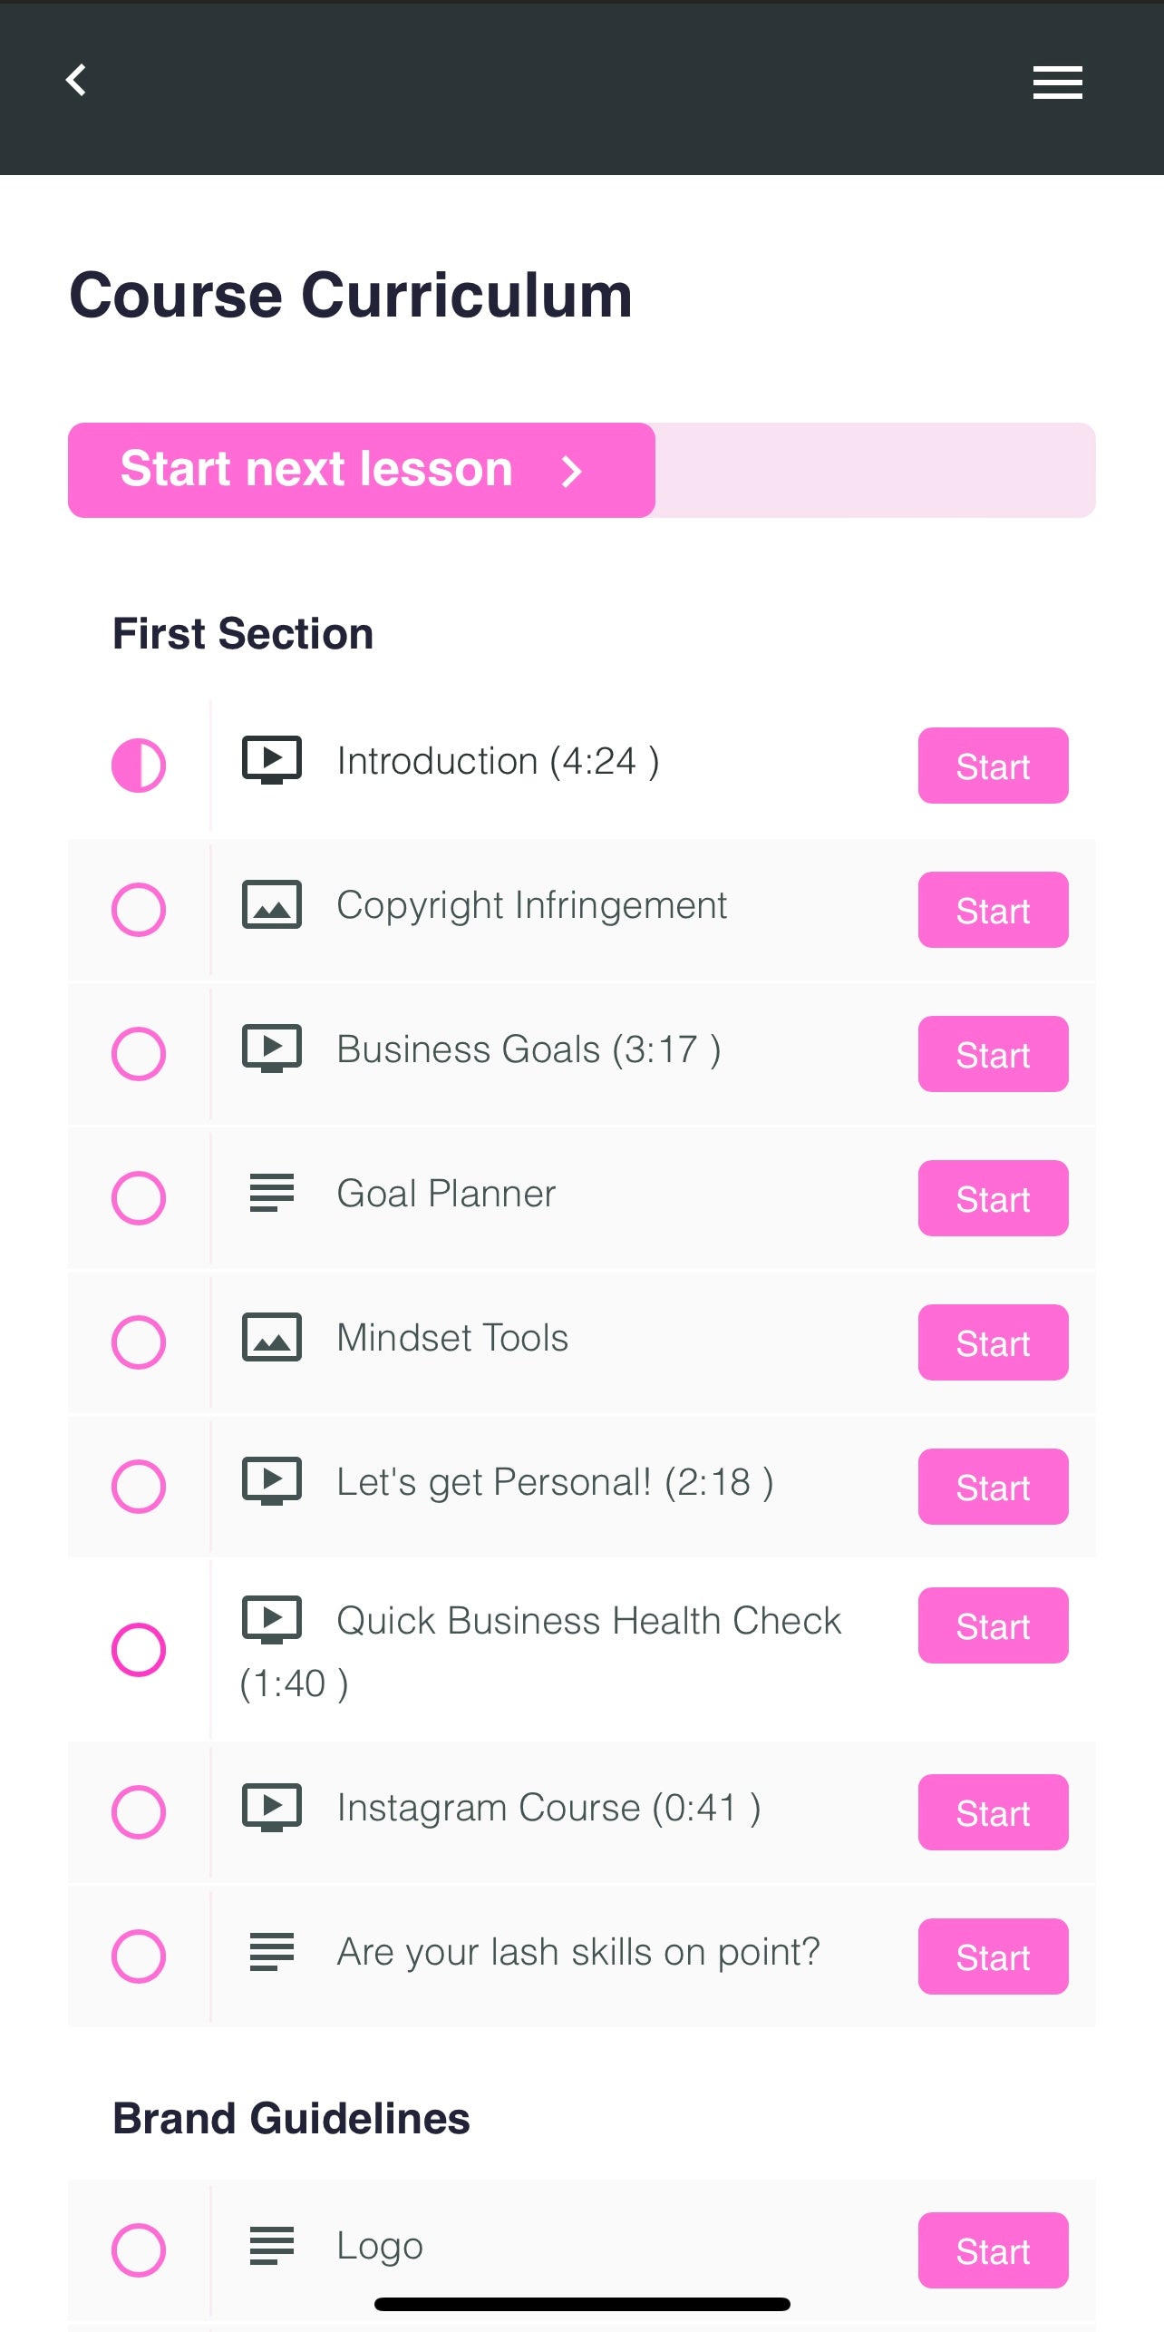
Task: Click the Business Goals video icon
Action: [271, 1049]
